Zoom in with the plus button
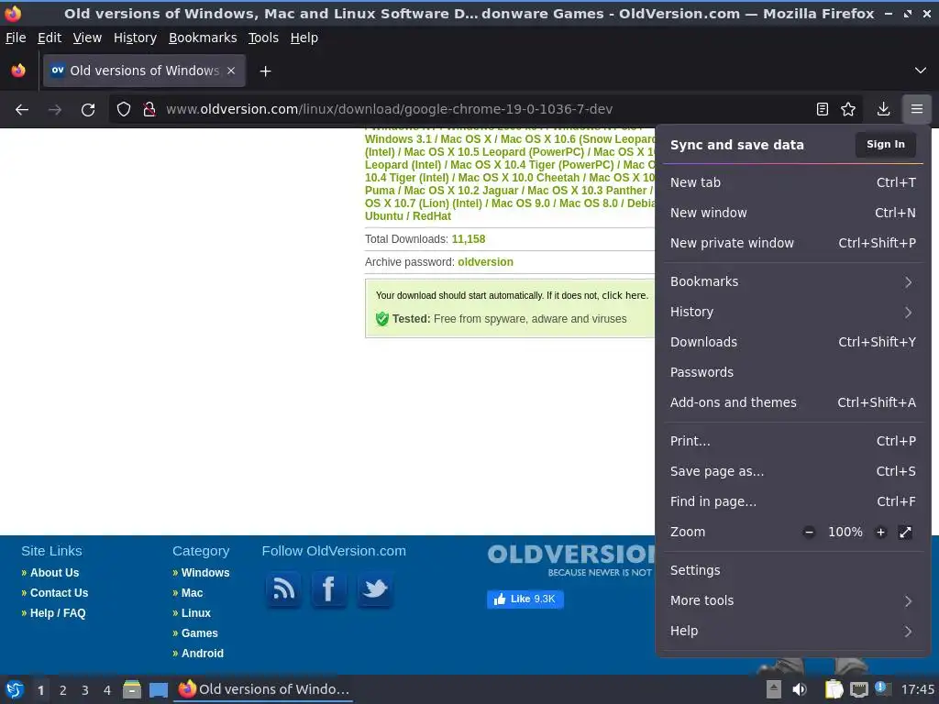Image resolution: width=939 pixels, height=704 pixels. [881, 533]
